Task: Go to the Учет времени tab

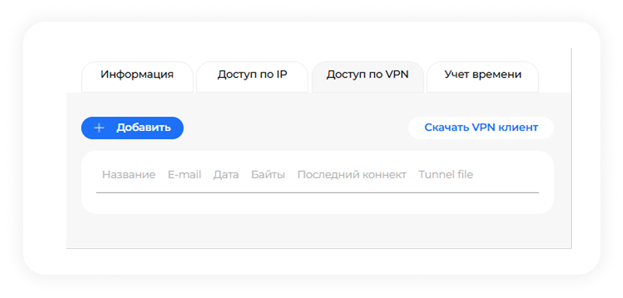Action: pyautogui.click(x=483, y=75)
